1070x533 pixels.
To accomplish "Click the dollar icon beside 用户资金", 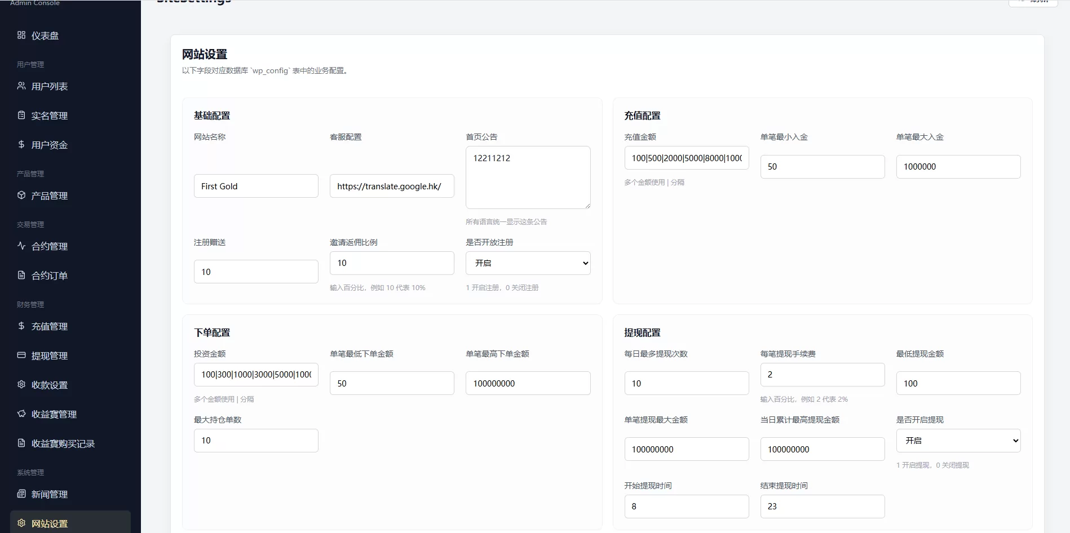I will coord(21,144).
